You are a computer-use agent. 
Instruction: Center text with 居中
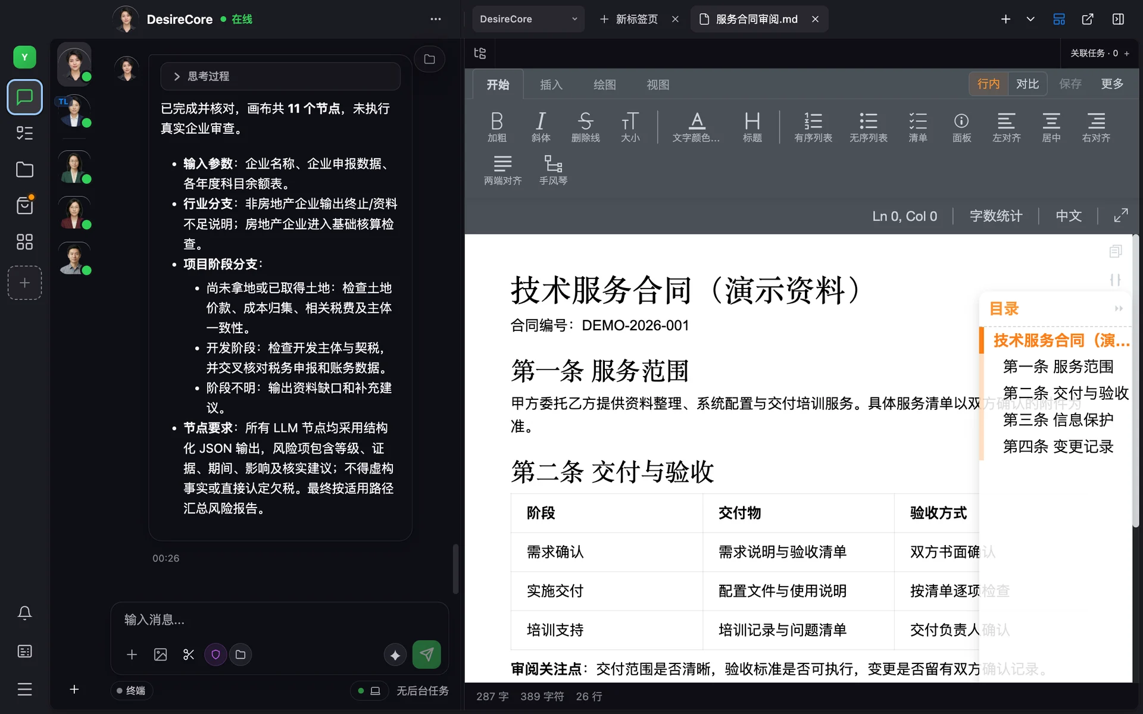tap(1051, 127)
